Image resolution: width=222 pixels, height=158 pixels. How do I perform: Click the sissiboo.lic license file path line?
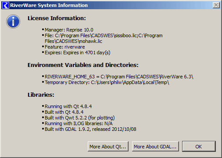click(x=104, y=35)
